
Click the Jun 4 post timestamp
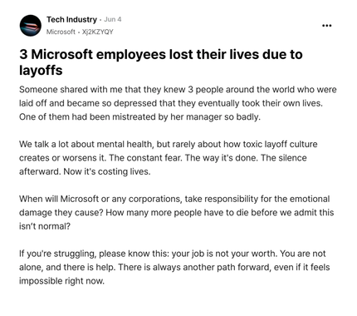[x=113, y=19]
